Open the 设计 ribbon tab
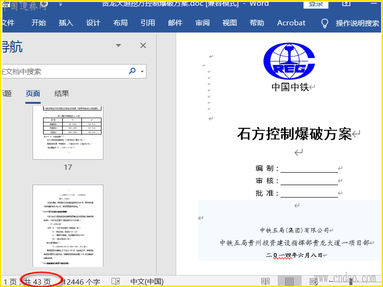This screenshot has width=383, height=287. tap(93, 22)
